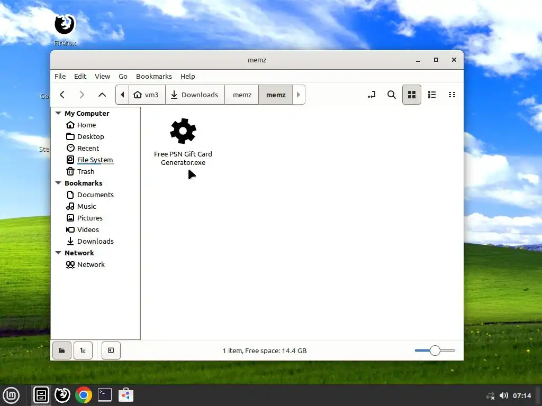Open Music bookmark
Viewport: 542px width, 406px height.
coord(86,207)
